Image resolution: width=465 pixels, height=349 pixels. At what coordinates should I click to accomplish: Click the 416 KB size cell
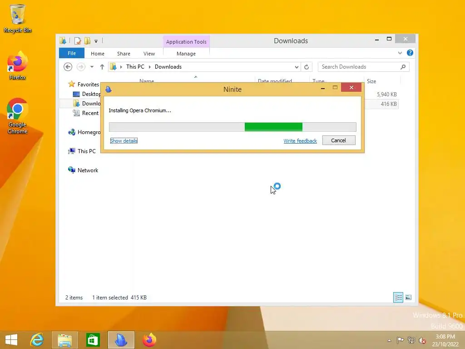(389, 104)
